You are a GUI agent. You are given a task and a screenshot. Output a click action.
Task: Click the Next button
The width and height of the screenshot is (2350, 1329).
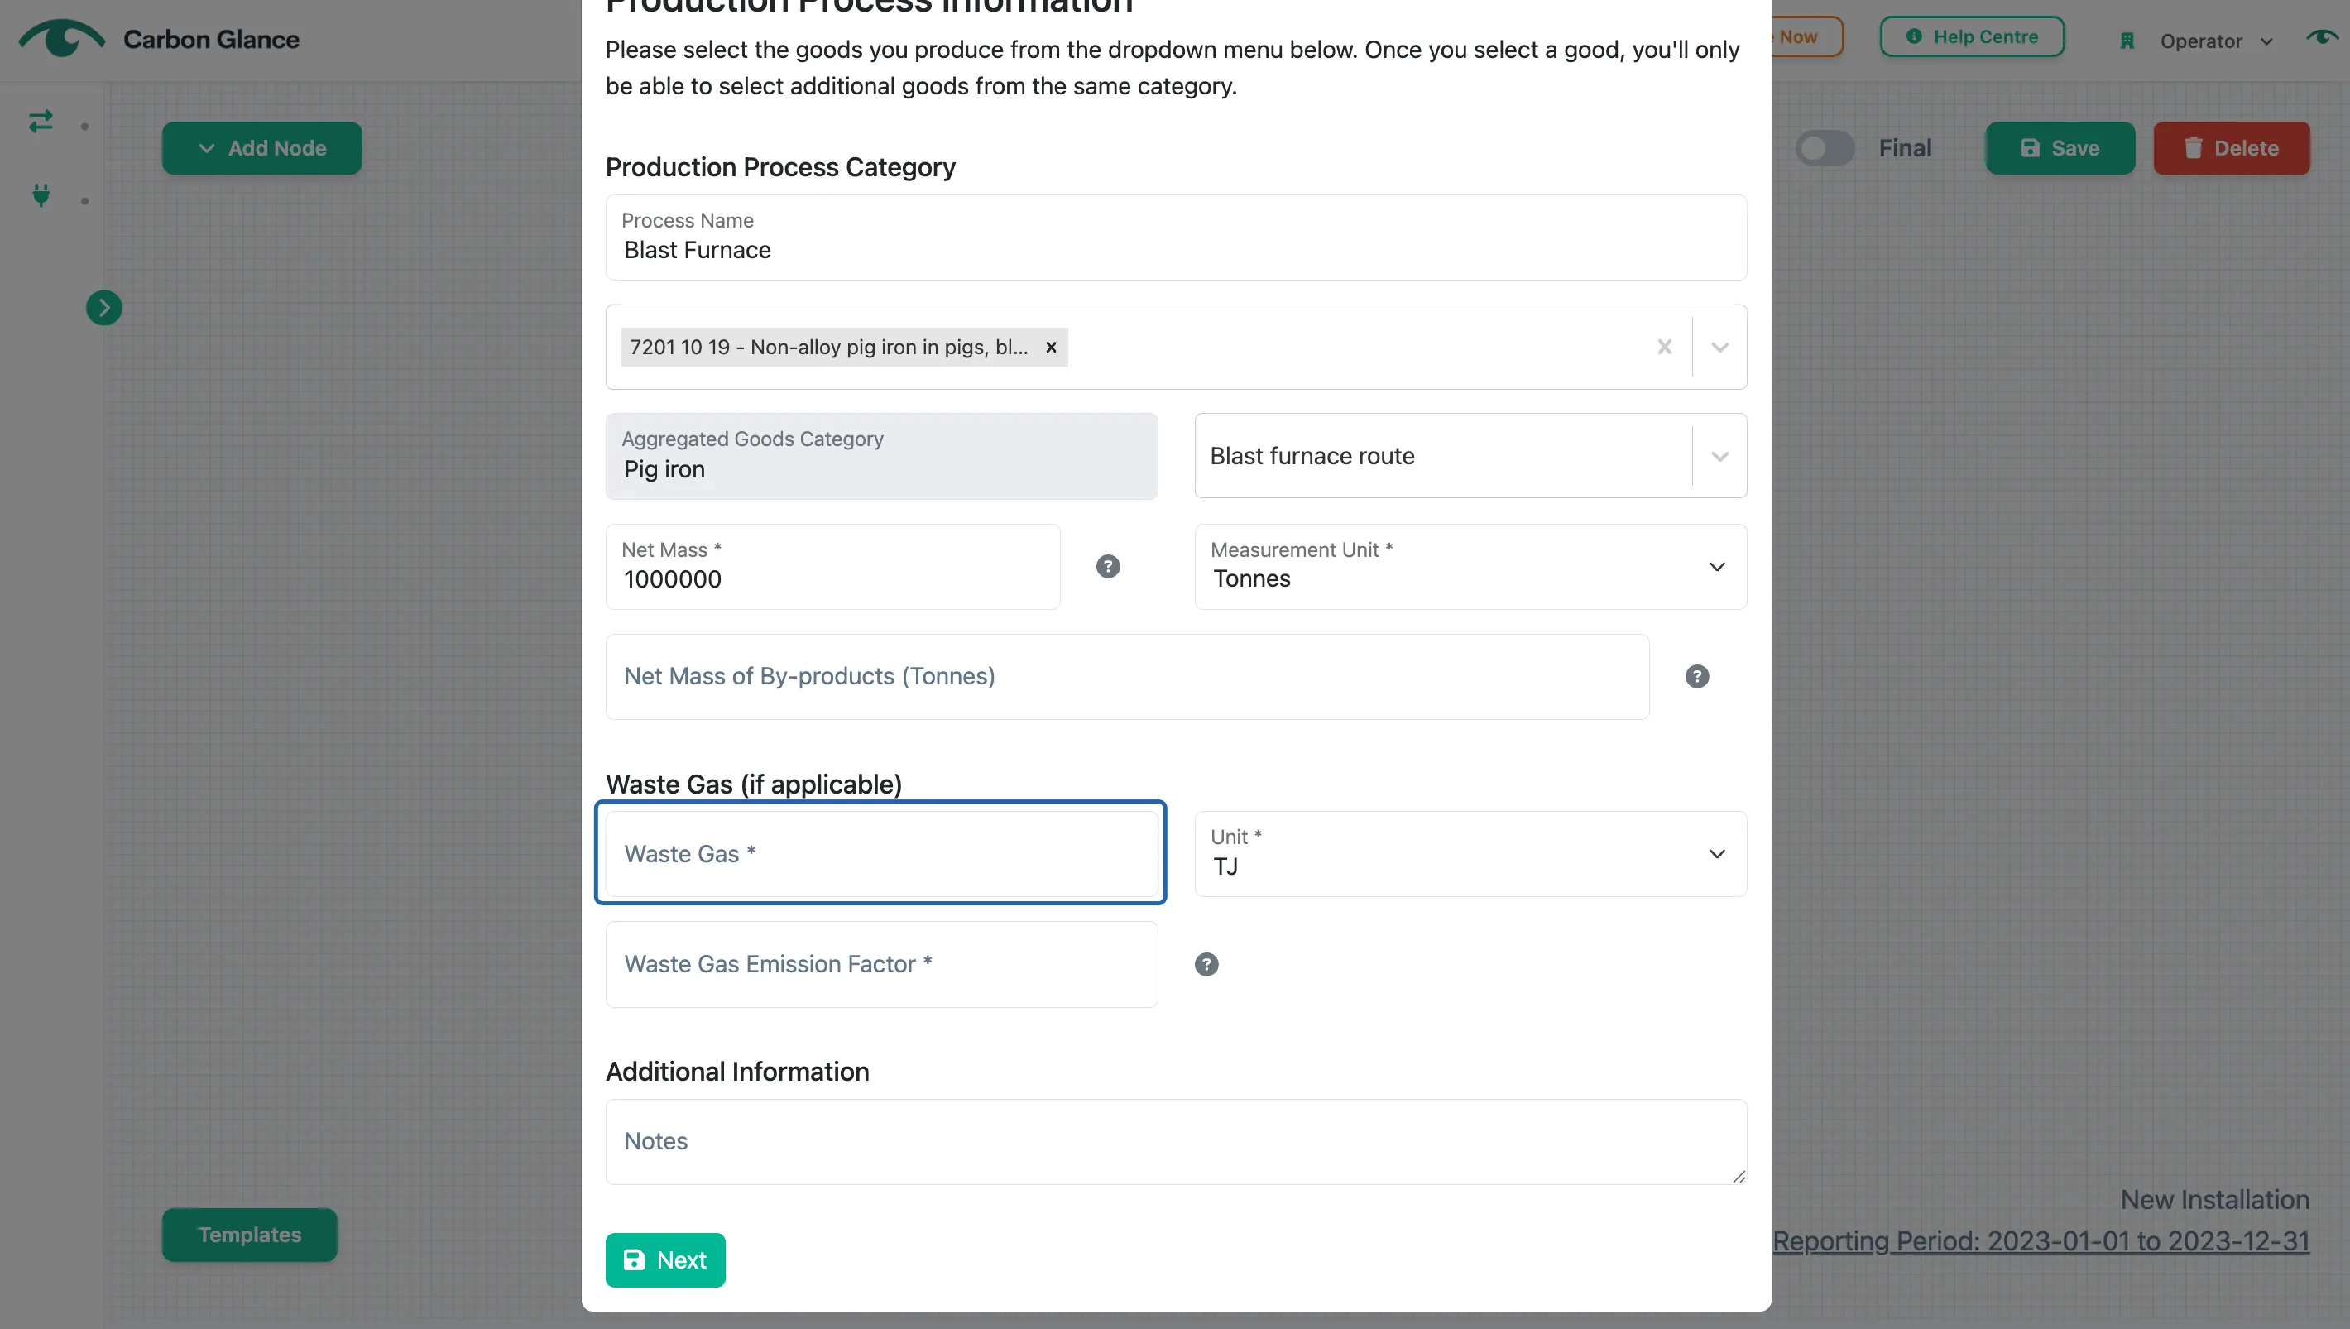point(665,1259)
